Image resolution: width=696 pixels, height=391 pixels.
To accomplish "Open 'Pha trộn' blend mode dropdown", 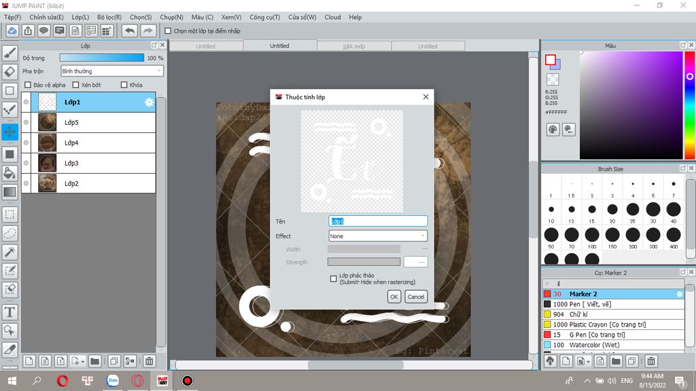I will (112, 71).
